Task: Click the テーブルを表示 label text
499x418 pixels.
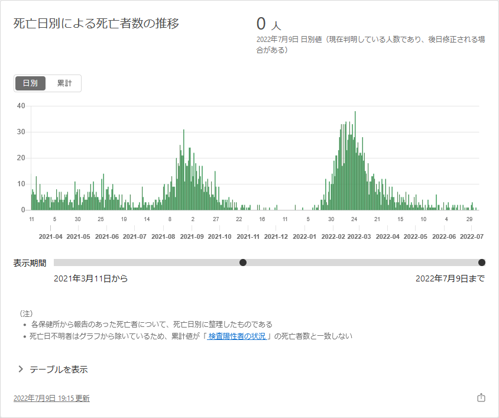Action: [x=59, y=370]
